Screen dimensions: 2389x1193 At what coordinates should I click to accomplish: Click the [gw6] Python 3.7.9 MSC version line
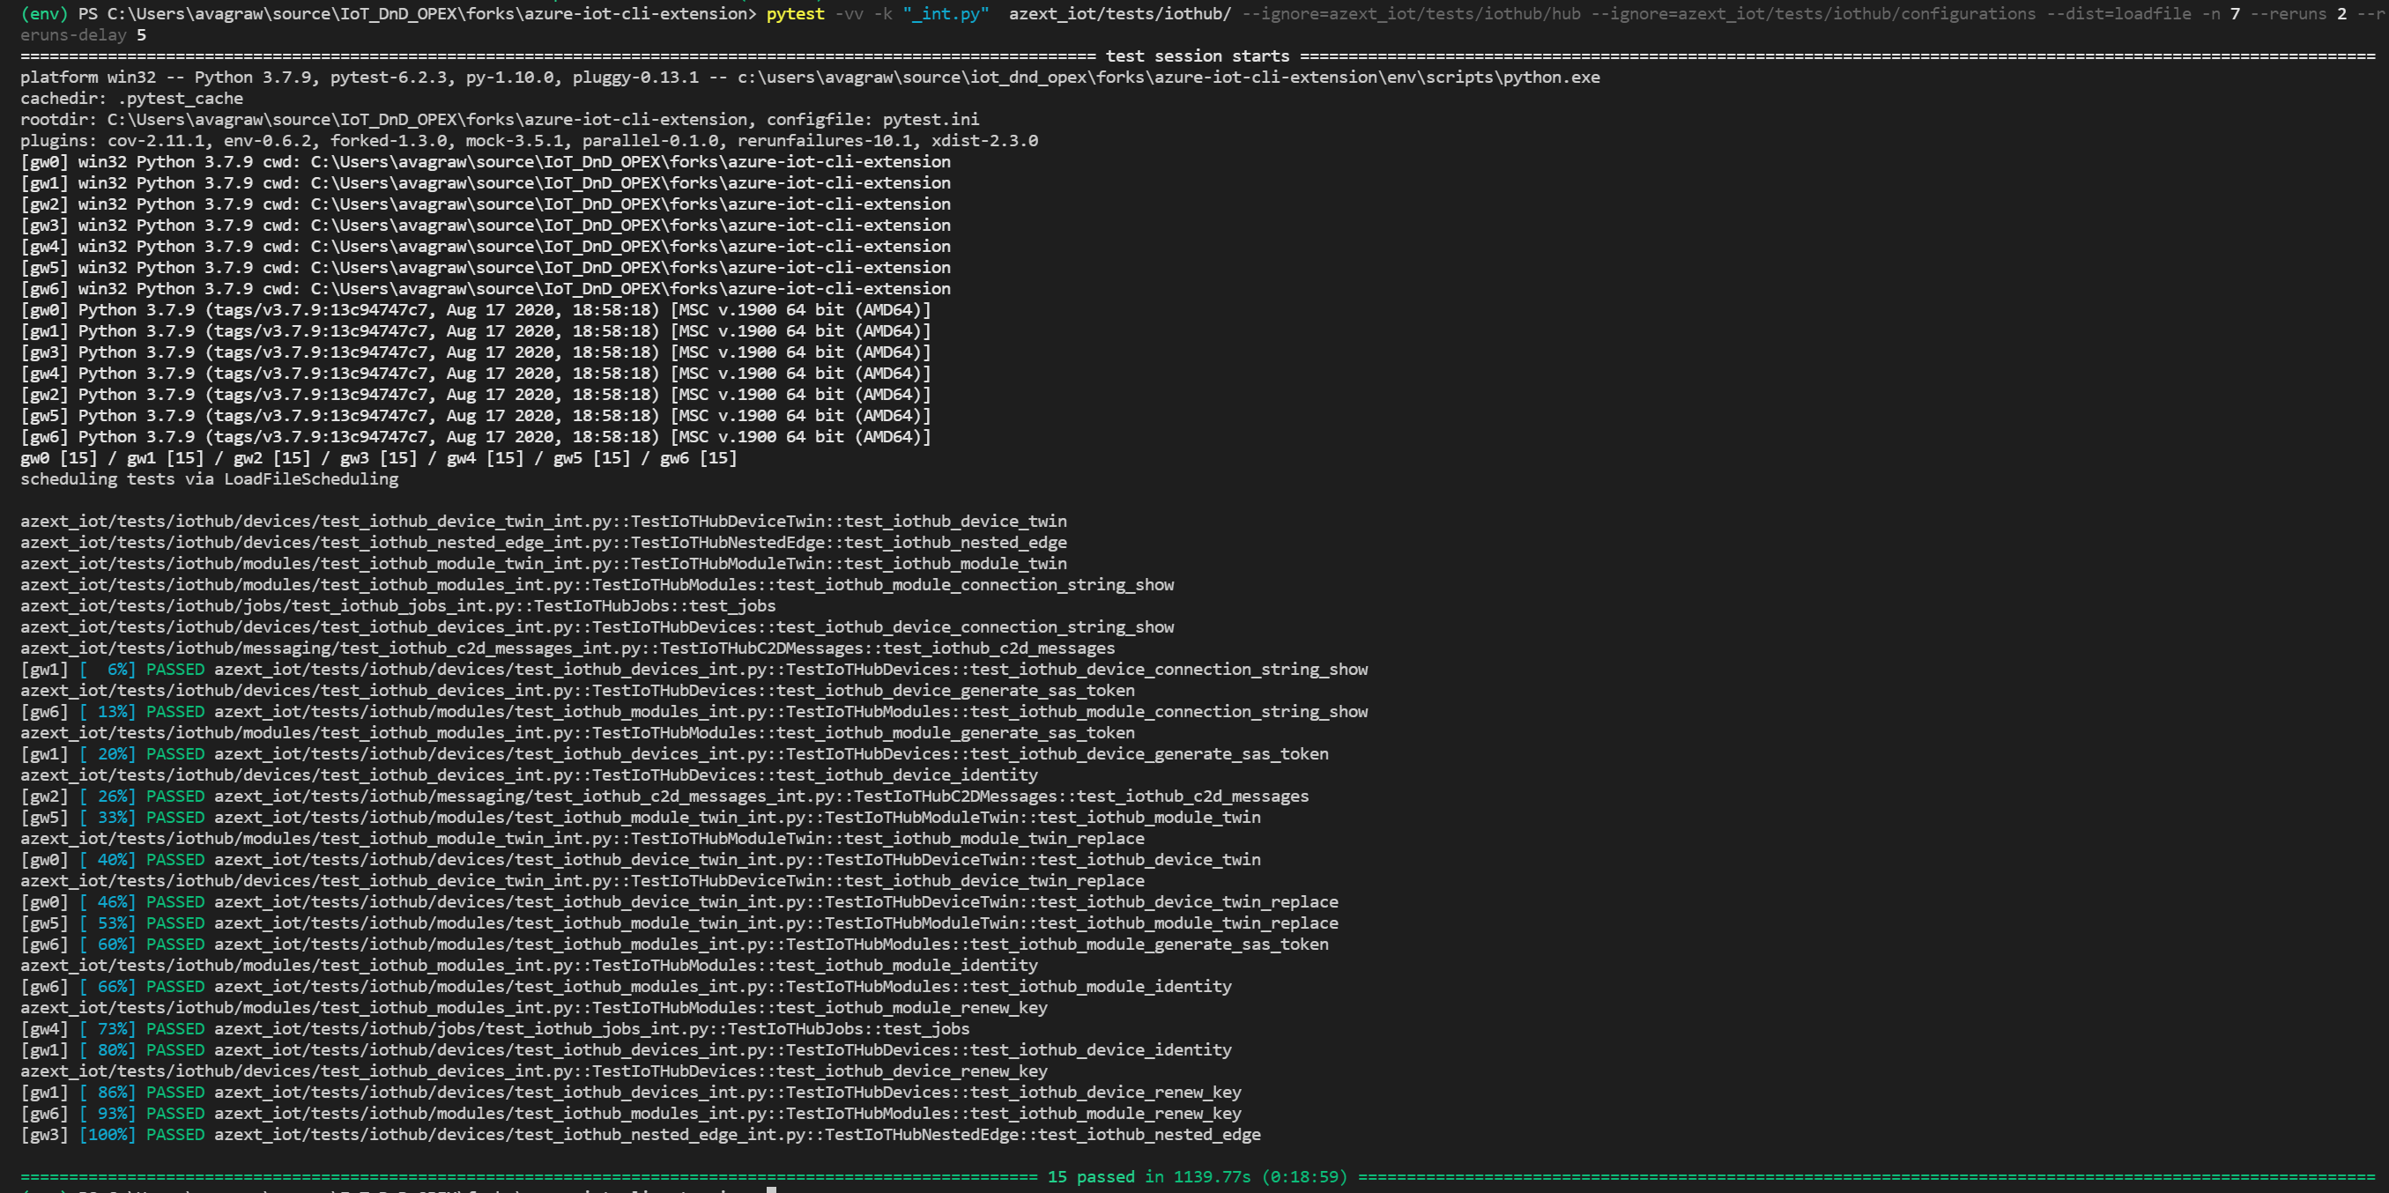pyautogui.click(x=476, y=437)
